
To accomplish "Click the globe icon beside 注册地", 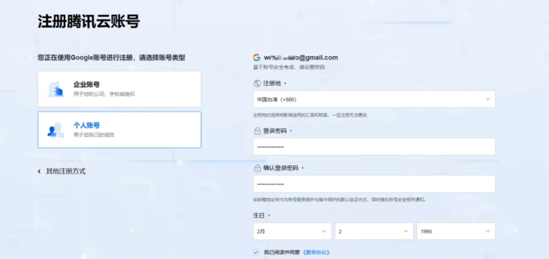I will point(256,83).
